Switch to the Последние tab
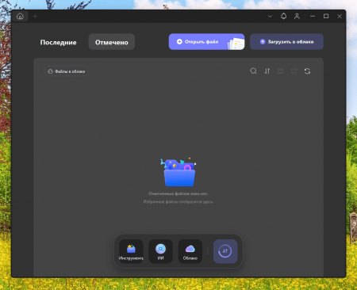The image size is (357, 290). coord(58,42)
